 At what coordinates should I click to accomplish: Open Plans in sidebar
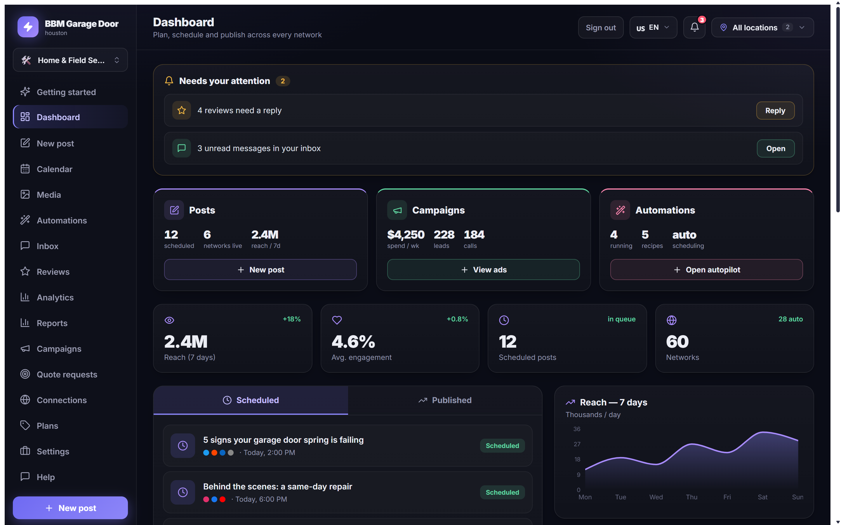70,426
